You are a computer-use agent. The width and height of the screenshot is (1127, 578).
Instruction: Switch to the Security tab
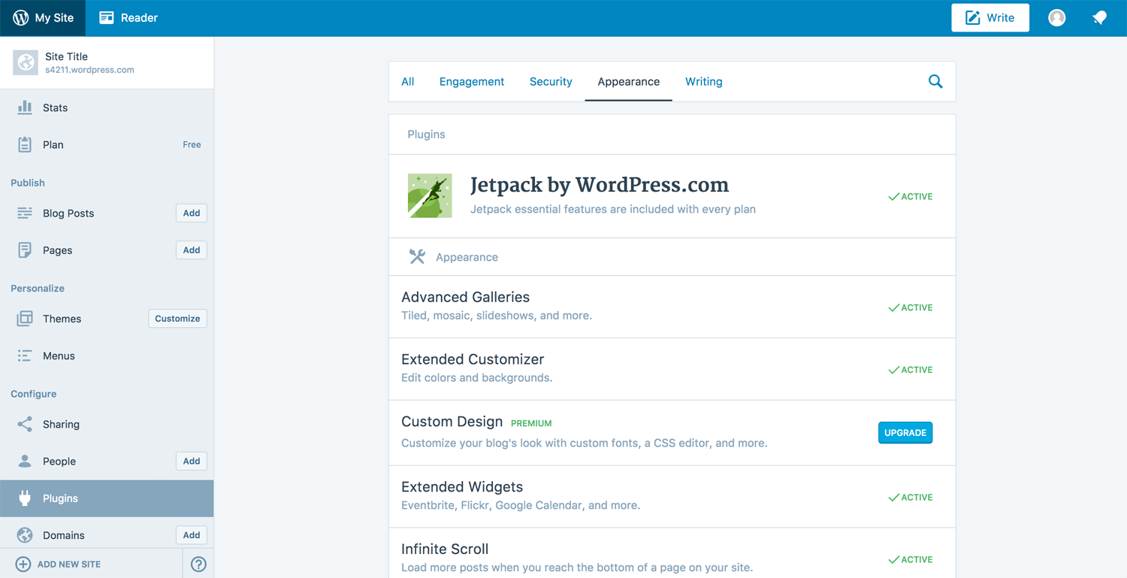tap(551, 81)
